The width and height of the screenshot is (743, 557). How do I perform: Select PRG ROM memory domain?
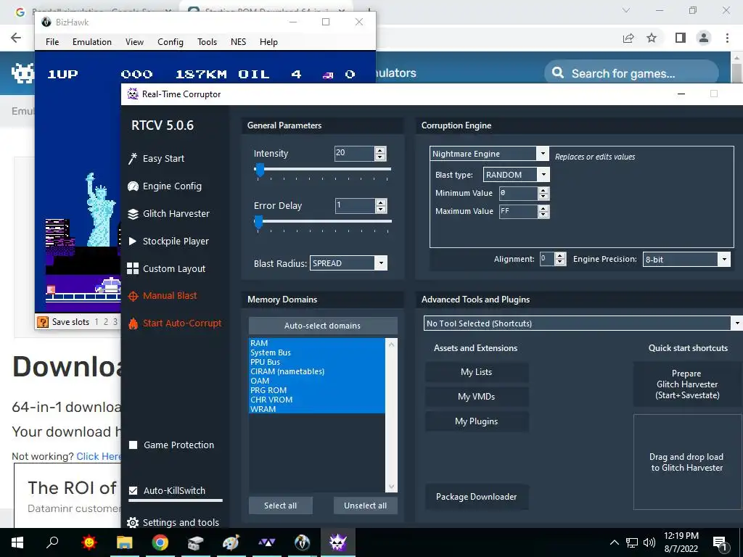[316, 390]
